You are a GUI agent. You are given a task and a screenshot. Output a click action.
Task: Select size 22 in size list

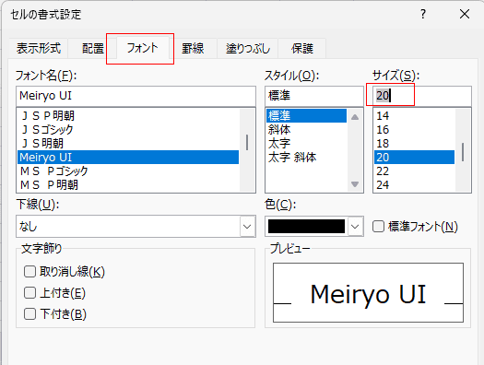(x=414, y=171)
